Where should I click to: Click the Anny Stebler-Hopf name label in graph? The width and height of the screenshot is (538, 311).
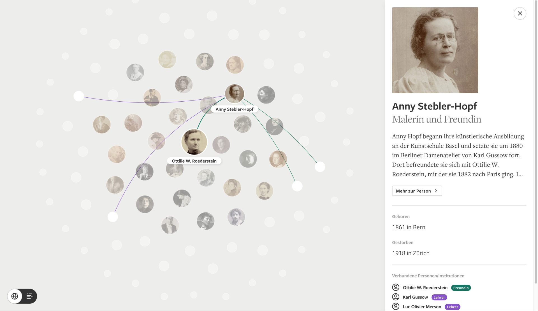tap(234, 109)
